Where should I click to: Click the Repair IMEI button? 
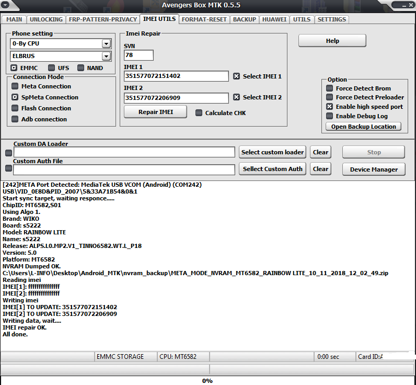coord(155,112)
